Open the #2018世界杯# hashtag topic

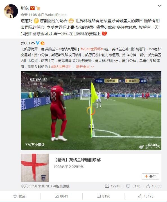91,49
